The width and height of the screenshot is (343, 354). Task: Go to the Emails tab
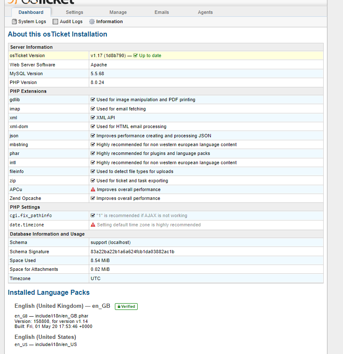coord(162,12)
